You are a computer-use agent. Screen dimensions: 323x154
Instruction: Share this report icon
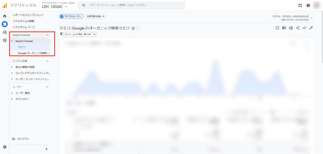pyautogui.click(x=297, y=28)
